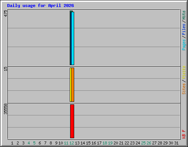Click green day 12 on the x-axis

click(x=72, y=143)
